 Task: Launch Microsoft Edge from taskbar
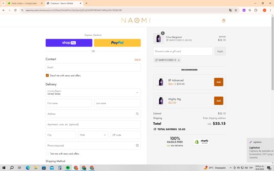click(x=28, y=168)
